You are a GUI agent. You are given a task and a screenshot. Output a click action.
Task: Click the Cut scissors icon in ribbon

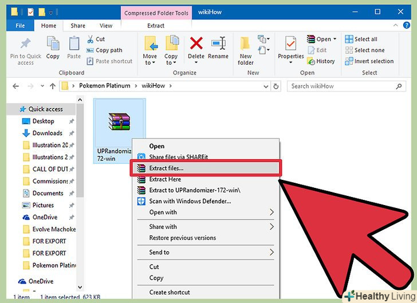[91, 39]
